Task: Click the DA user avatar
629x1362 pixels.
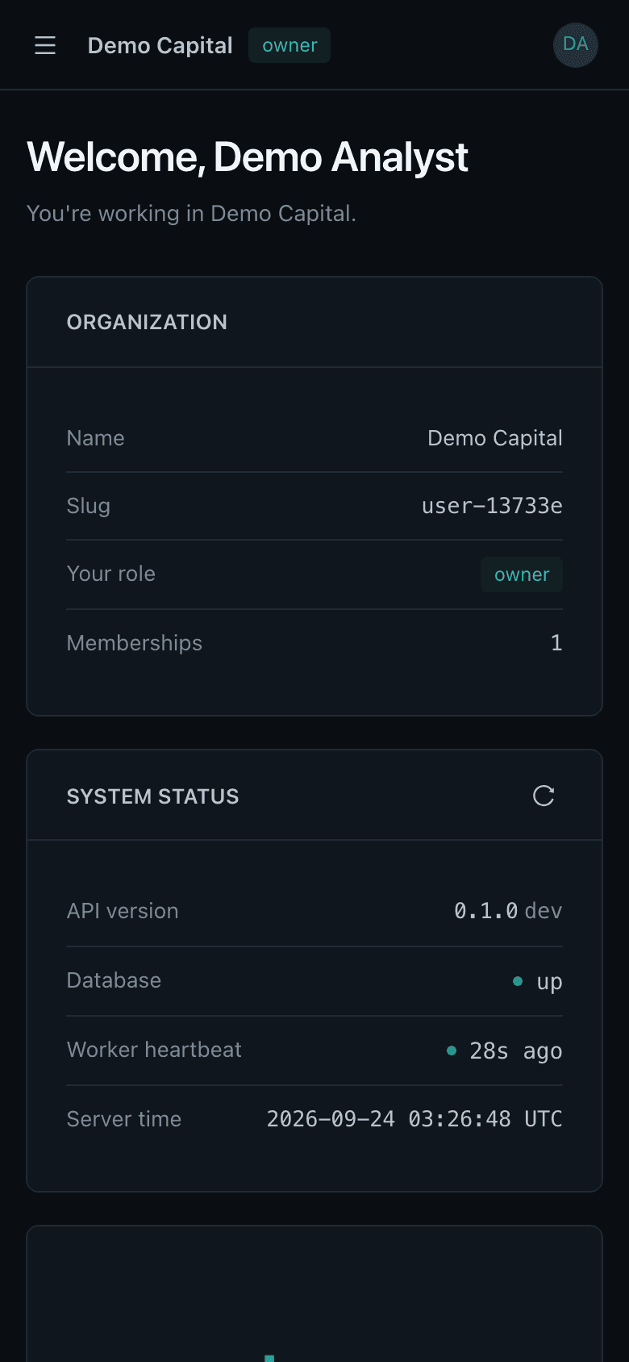Action: [x=576, y=45]
